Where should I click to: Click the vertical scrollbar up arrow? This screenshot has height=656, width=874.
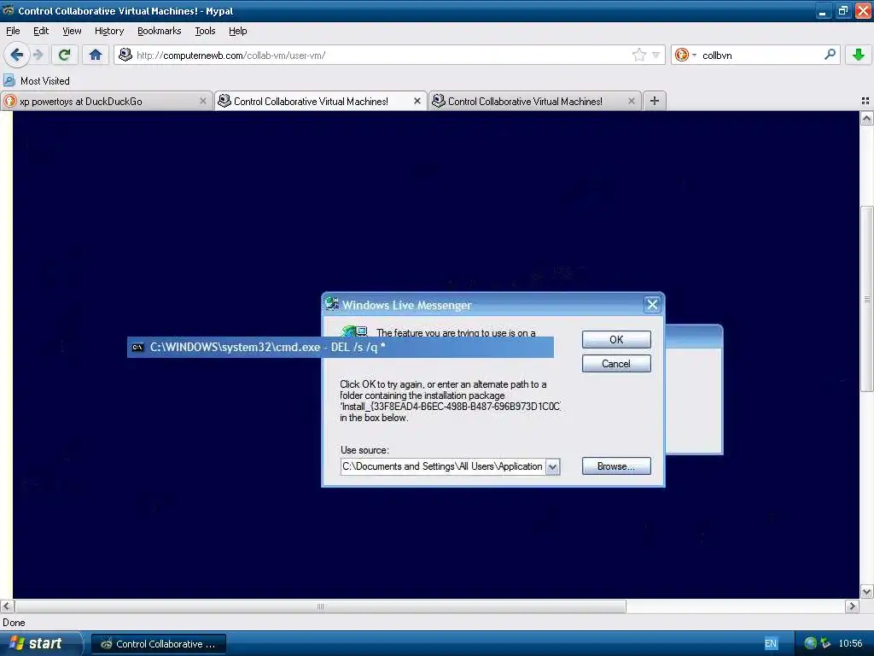tap(866, 118)
